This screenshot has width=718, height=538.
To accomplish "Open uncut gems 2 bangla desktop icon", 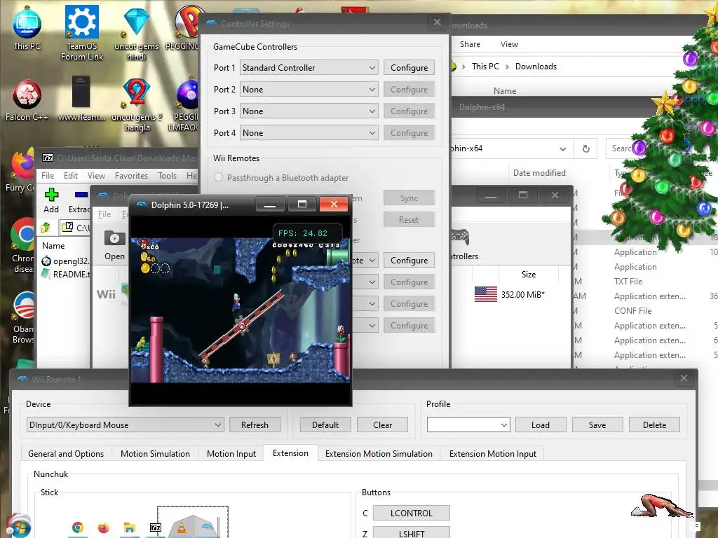I will point(137,105).
